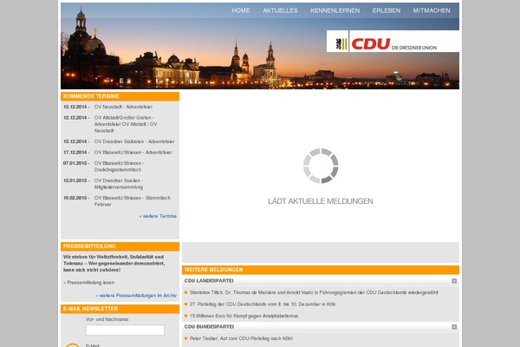
Task: Click the PRESSEMITTEILUNG section header
Action: tap(120, 246)
